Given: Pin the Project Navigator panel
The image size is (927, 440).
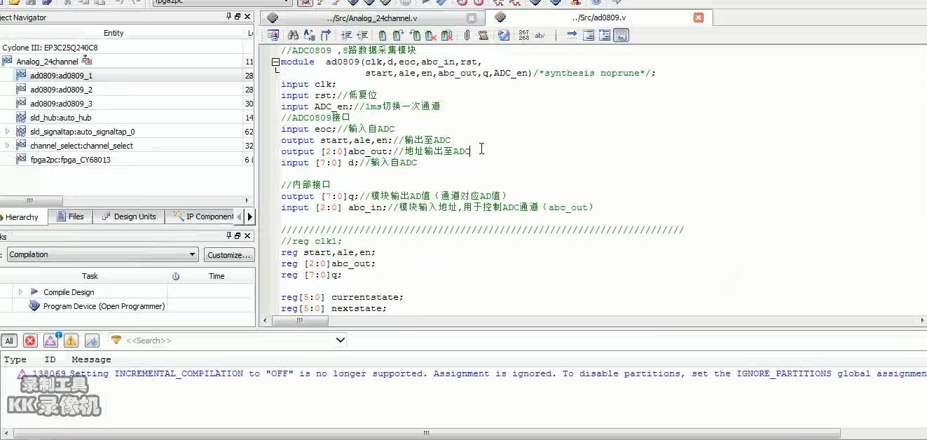Looking at the screenshot, I should [228, 17].
